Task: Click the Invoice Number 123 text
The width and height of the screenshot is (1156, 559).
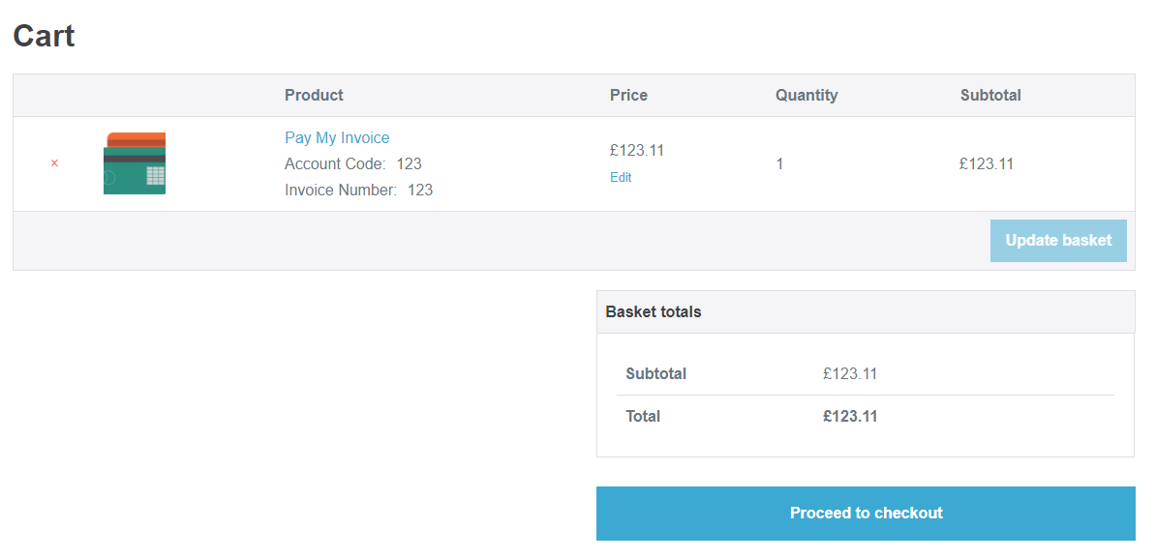Action: [359, 190]
